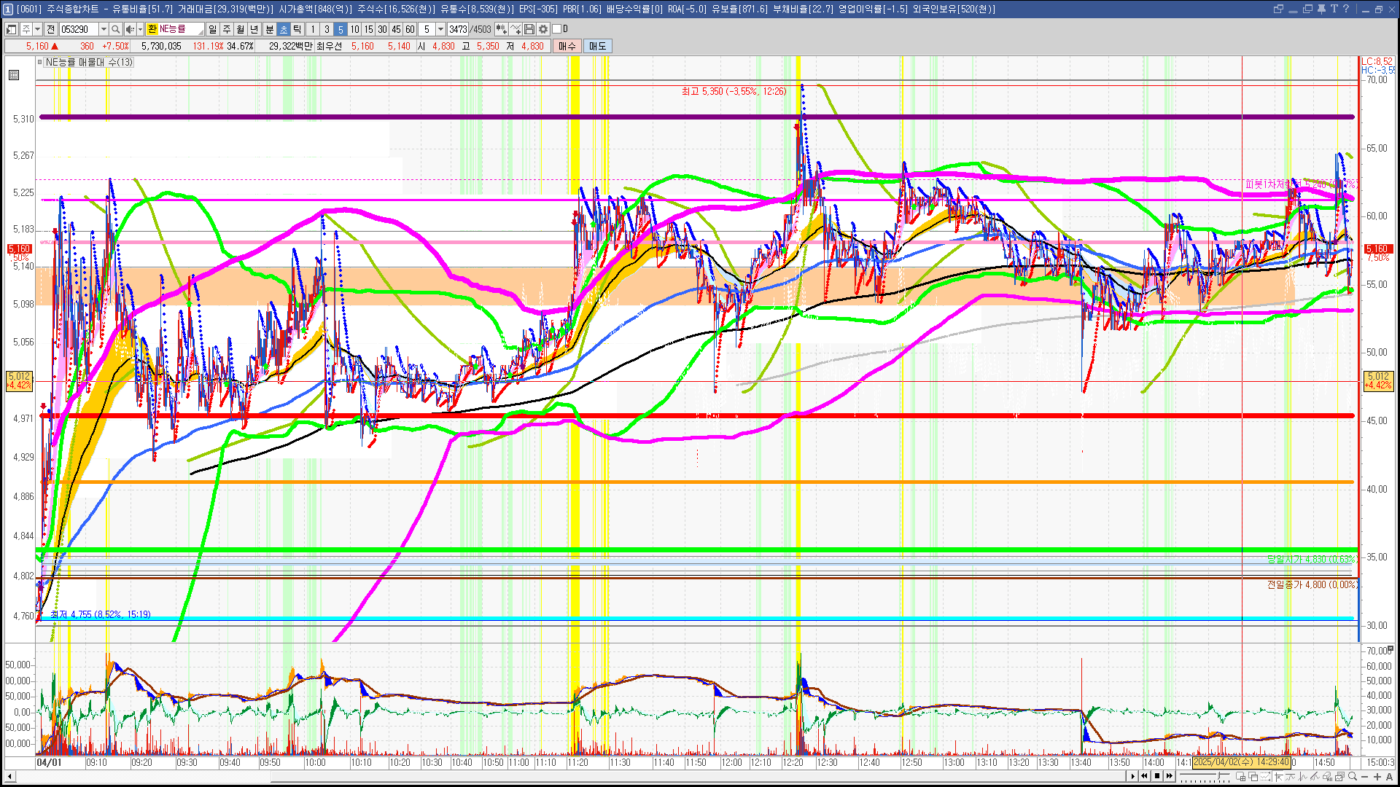
Task: Open the stock code 053290 dropdown
Action: click(x=104, y=29)
